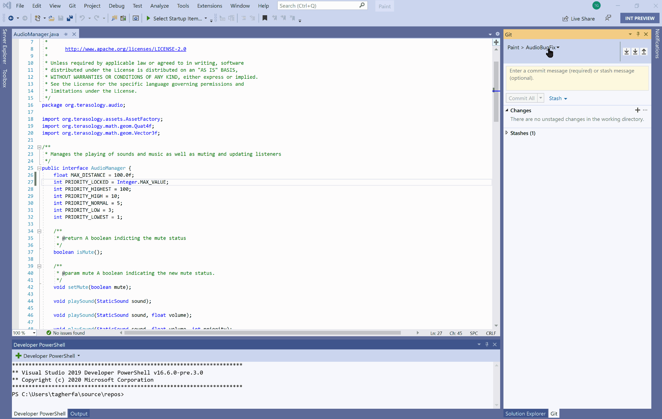
Task: Expand the Stashes section
Action: [x=507, y=133]
